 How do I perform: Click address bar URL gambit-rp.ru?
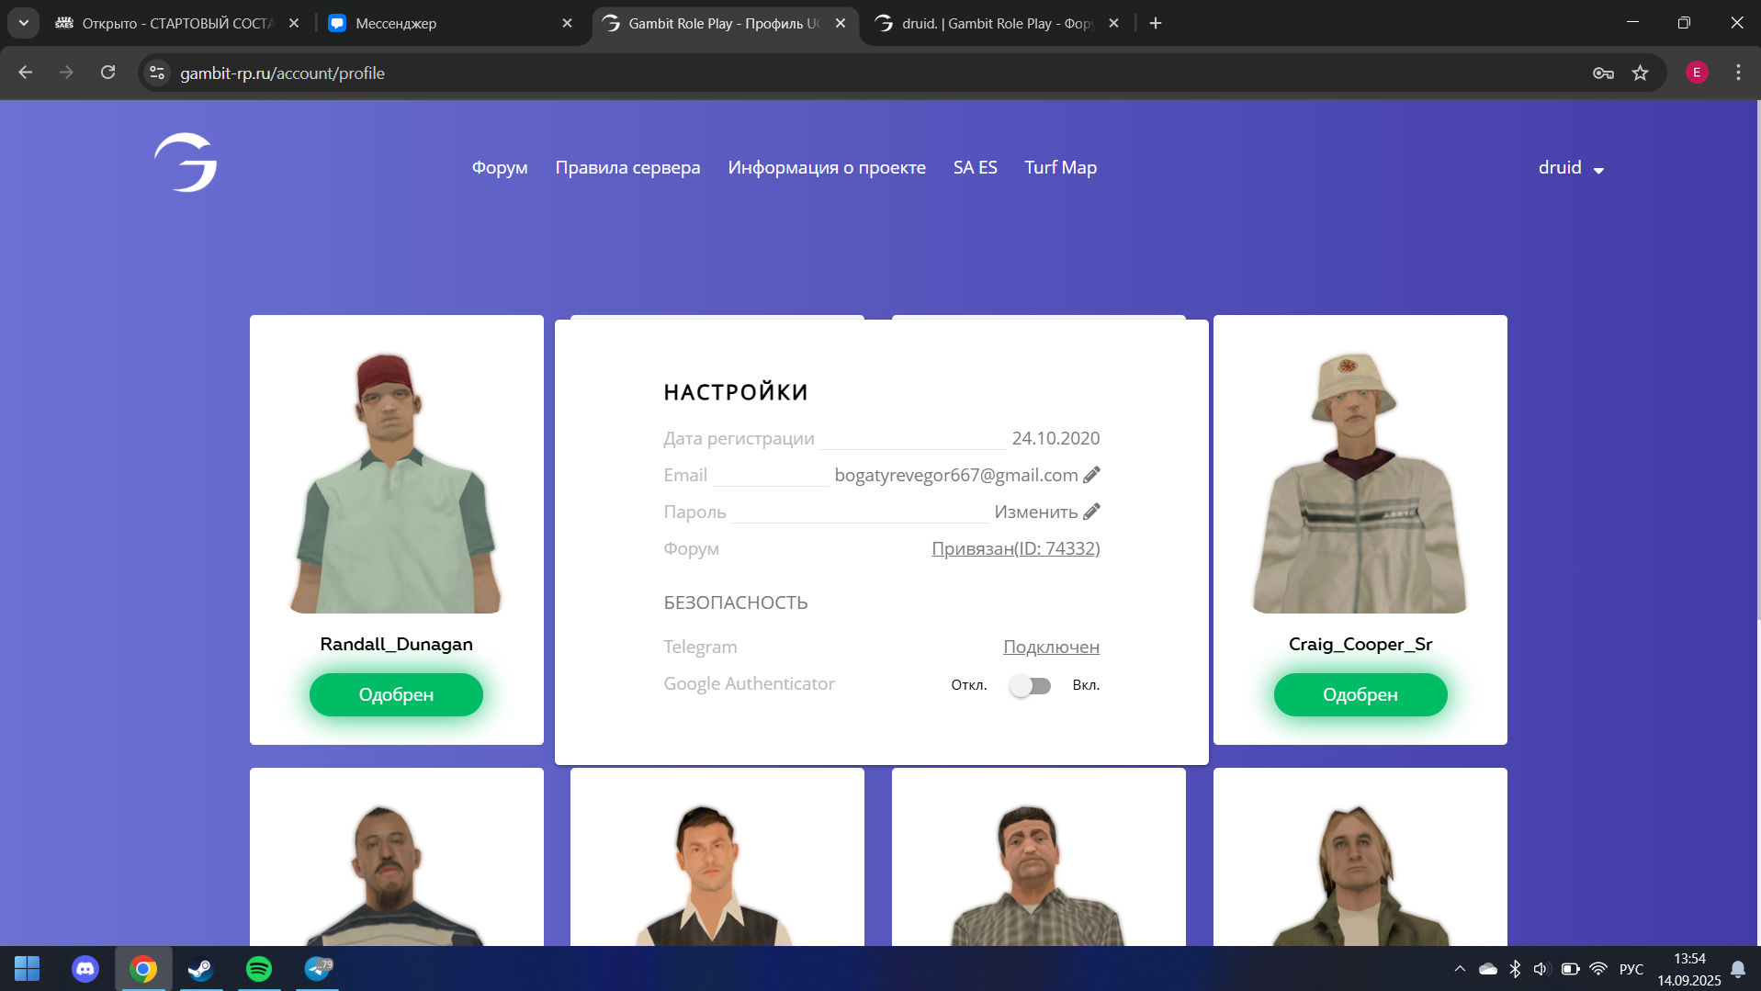pyautogui.click(x=282, y=73)
